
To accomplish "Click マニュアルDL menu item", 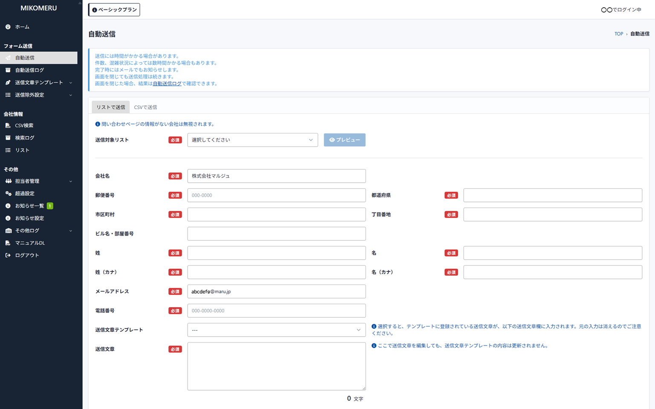I will tap(39, 243).
